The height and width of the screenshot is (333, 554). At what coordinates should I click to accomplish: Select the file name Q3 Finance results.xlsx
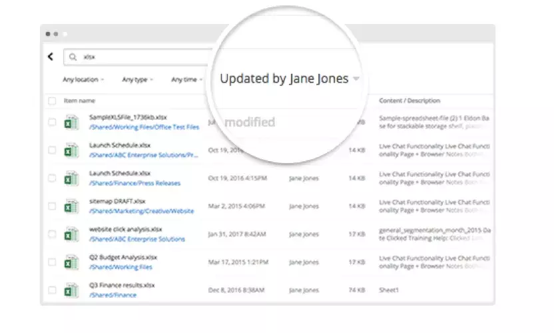pos(122,285)
